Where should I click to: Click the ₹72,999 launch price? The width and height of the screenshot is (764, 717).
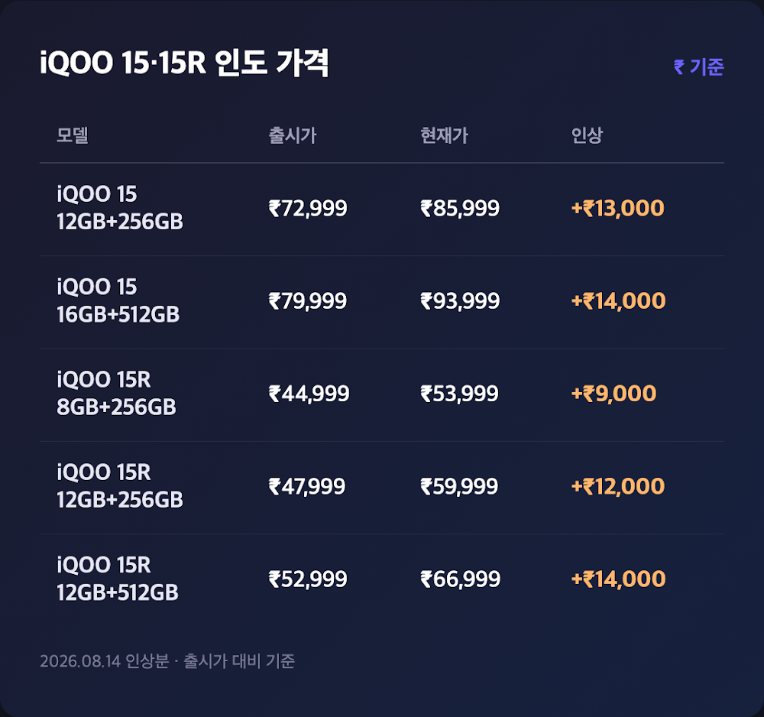tap(308, 209)
